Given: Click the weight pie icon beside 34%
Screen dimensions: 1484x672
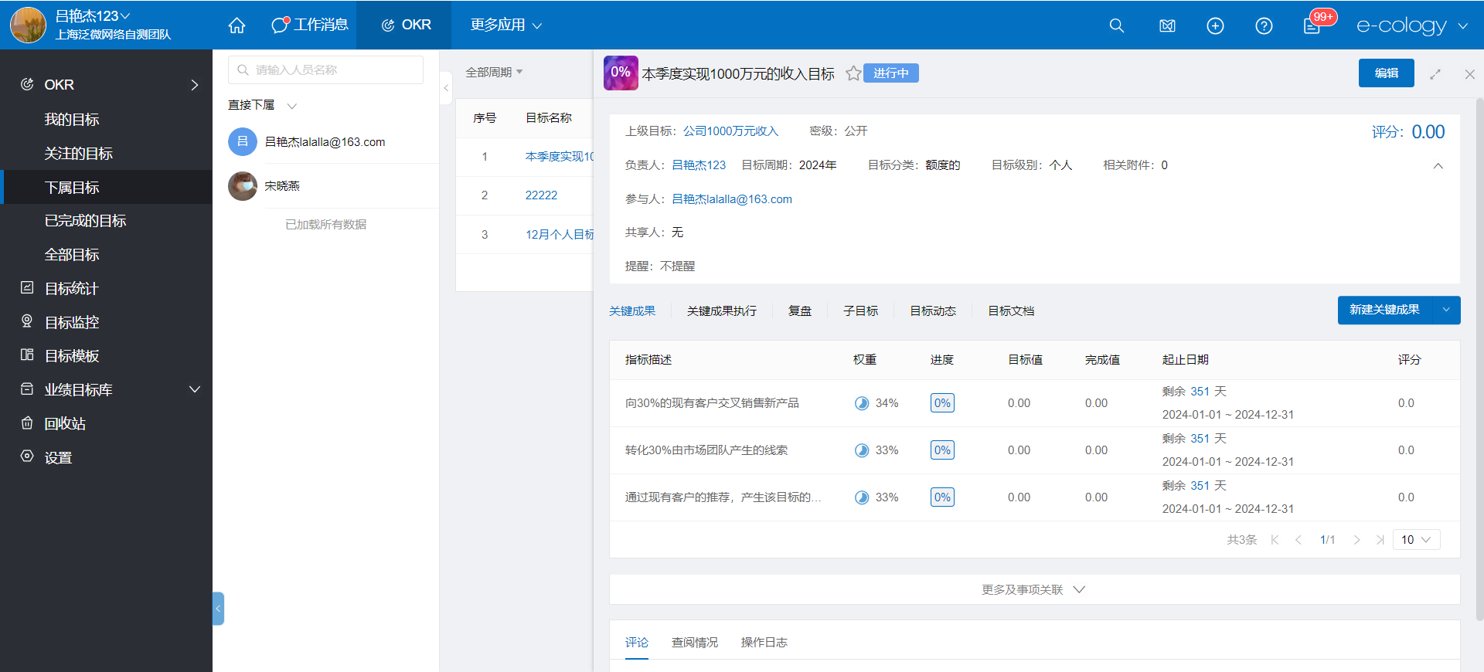Looking at the screenshot, I should pyautogui.click(x=862, y=403).
